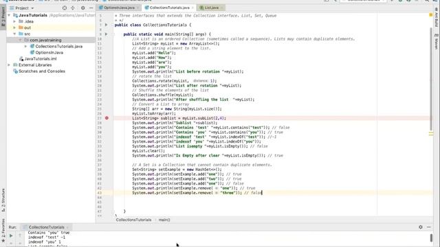Click the Run console vertical scrollbar
The image size is (440, 247).
coord(431,238)
